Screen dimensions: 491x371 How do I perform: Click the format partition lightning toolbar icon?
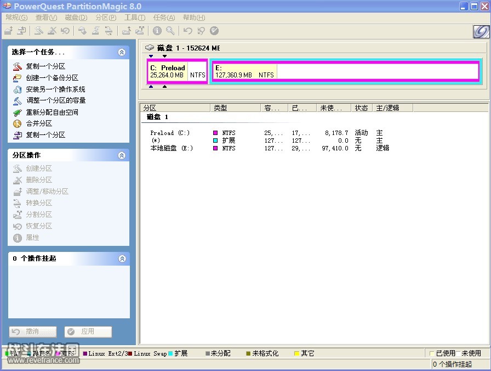pos(95,31)
